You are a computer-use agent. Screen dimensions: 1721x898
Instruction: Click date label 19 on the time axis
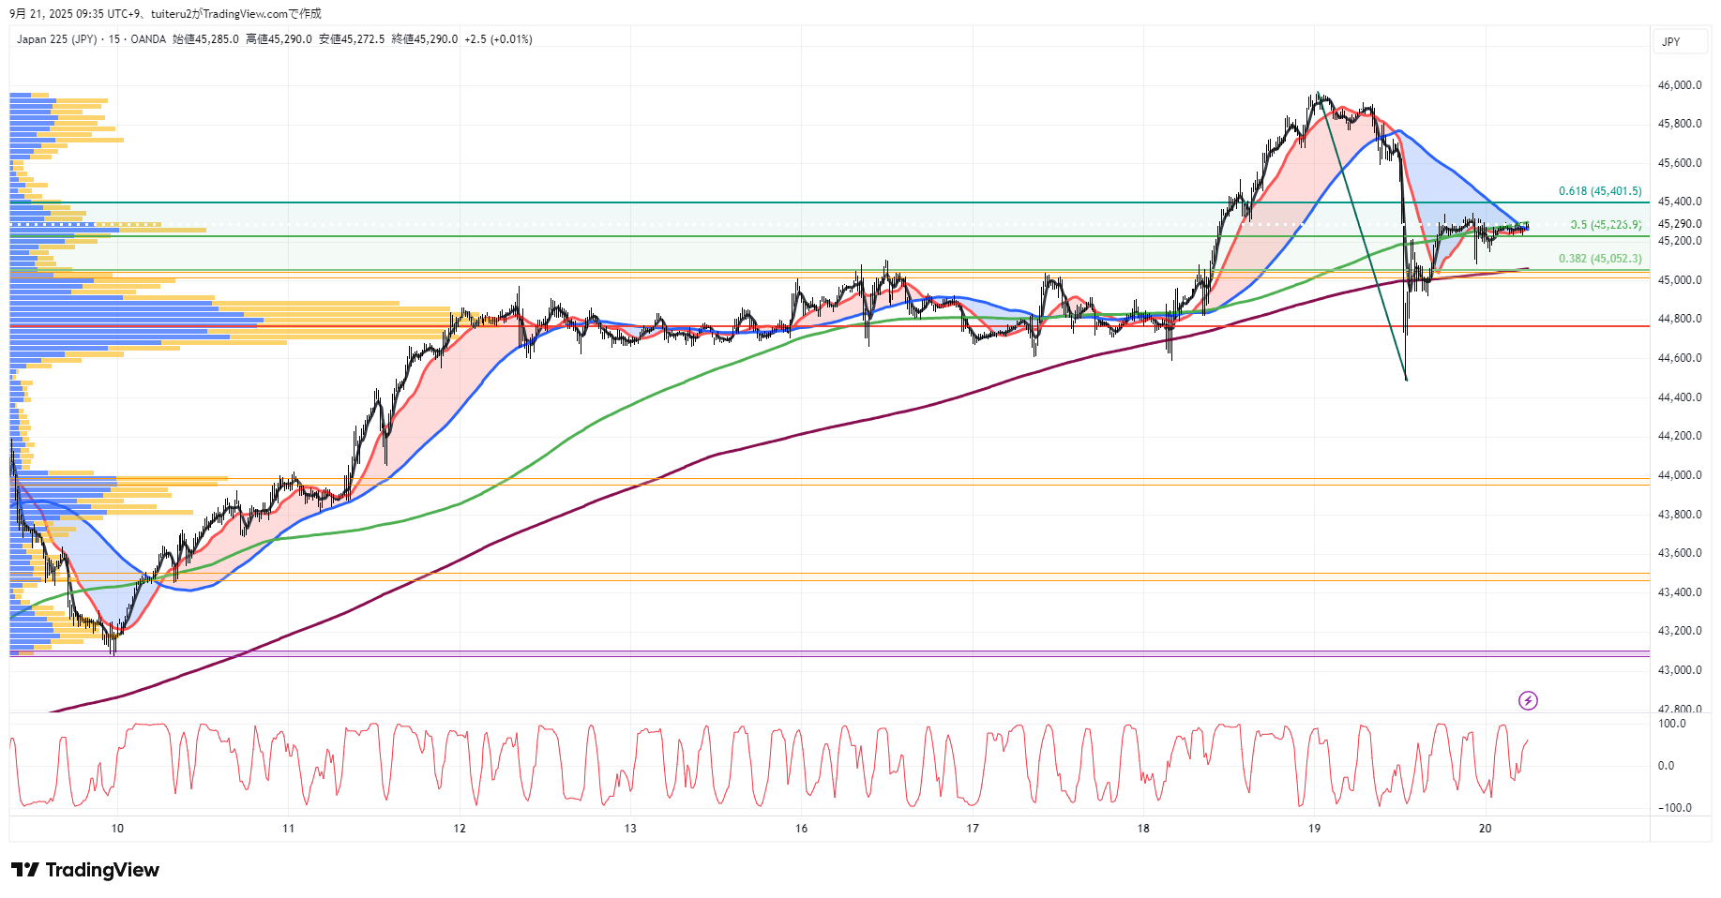coord(1314,829)
